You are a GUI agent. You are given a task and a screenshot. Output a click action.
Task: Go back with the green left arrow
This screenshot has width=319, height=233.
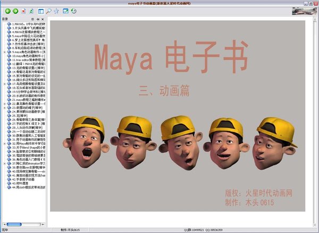point(8,11)
